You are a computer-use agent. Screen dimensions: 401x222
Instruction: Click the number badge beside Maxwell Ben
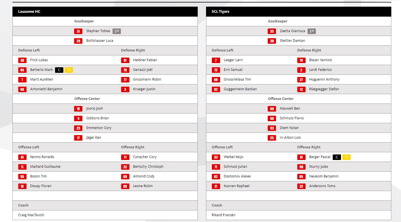[272, 109]
